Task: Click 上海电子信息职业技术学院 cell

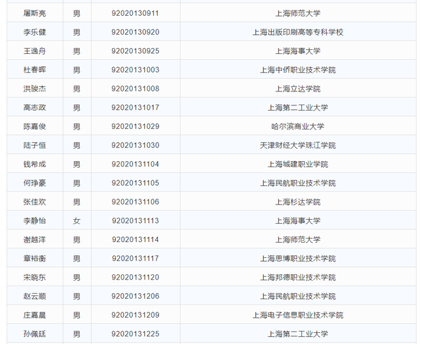Action: coord(298,315)
